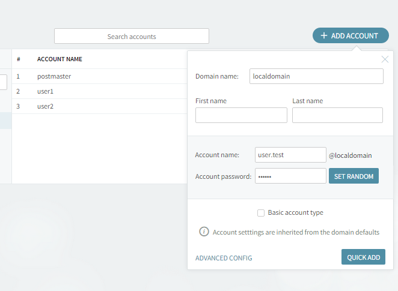Click the First name text field

click(x=241, y=115)
